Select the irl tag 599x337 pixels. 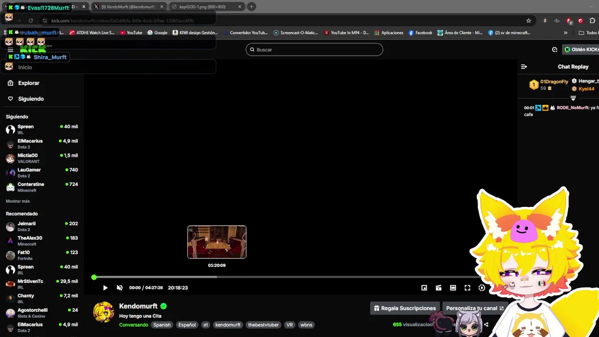click(x=205, y=325)
